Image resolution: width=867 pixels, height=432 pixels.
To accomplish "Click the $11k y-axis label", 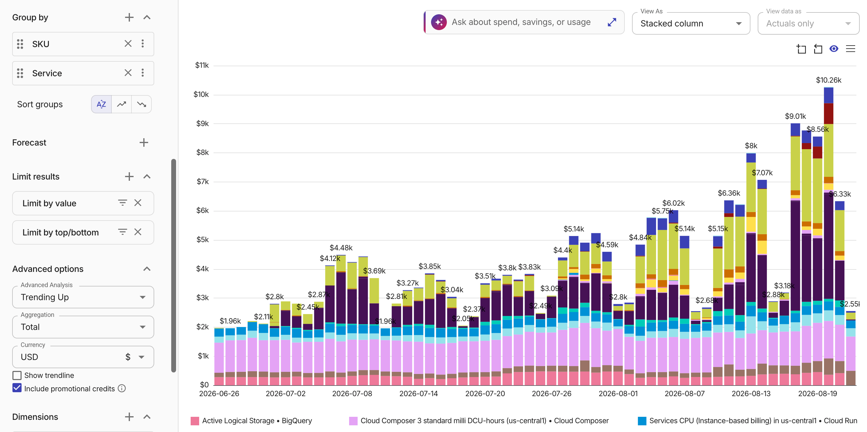I will click(202, 65).
